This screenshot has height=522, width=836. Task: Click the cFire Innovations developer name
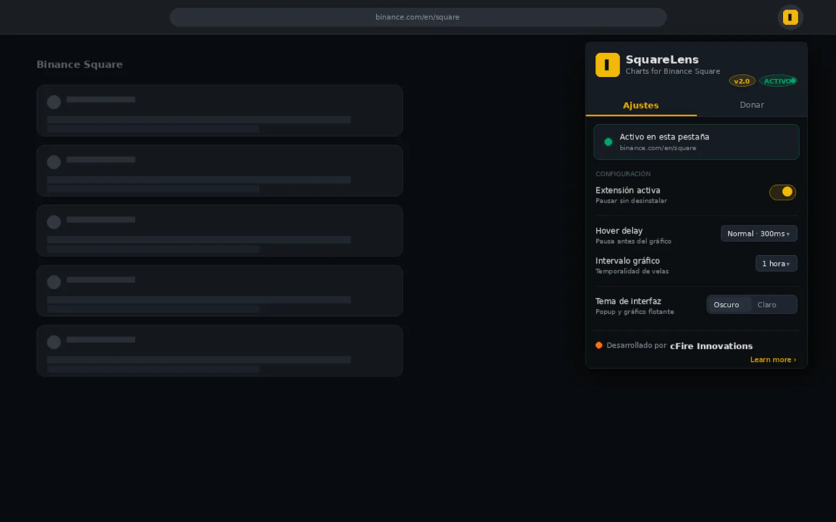(x=711, y=346)
